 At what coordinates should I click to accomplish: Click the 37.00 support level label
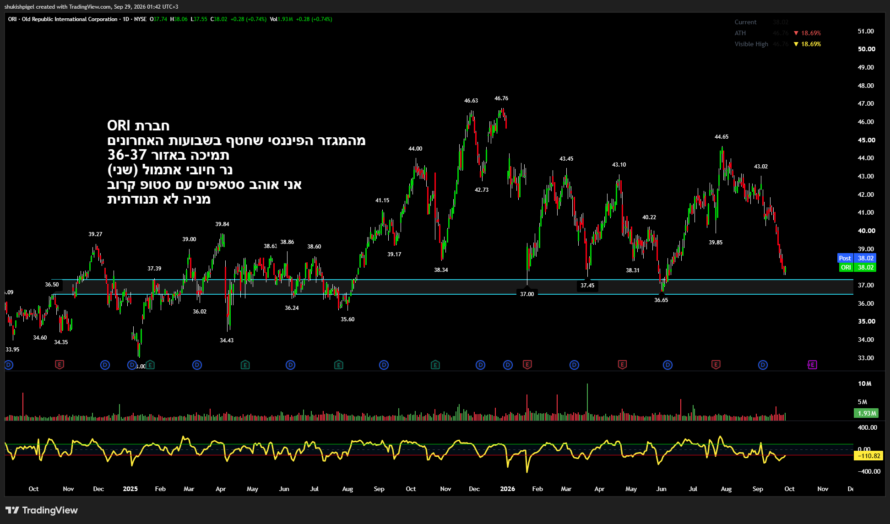click(527, 294)
